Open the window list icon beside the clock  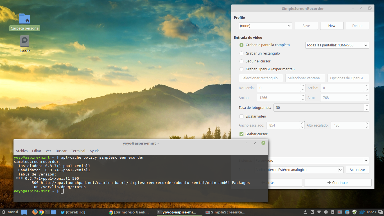tap(381, 212)
